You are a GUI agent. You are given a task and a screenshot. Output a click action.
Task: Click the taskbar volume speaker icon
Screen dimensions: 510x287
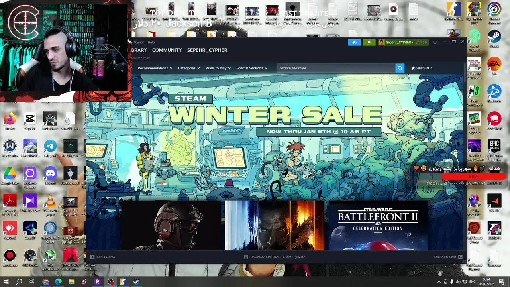(458, 282)
